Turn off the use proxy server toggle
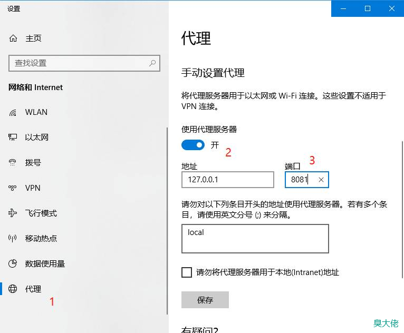Screen dimensions: 404x333 tap(193, 145)
